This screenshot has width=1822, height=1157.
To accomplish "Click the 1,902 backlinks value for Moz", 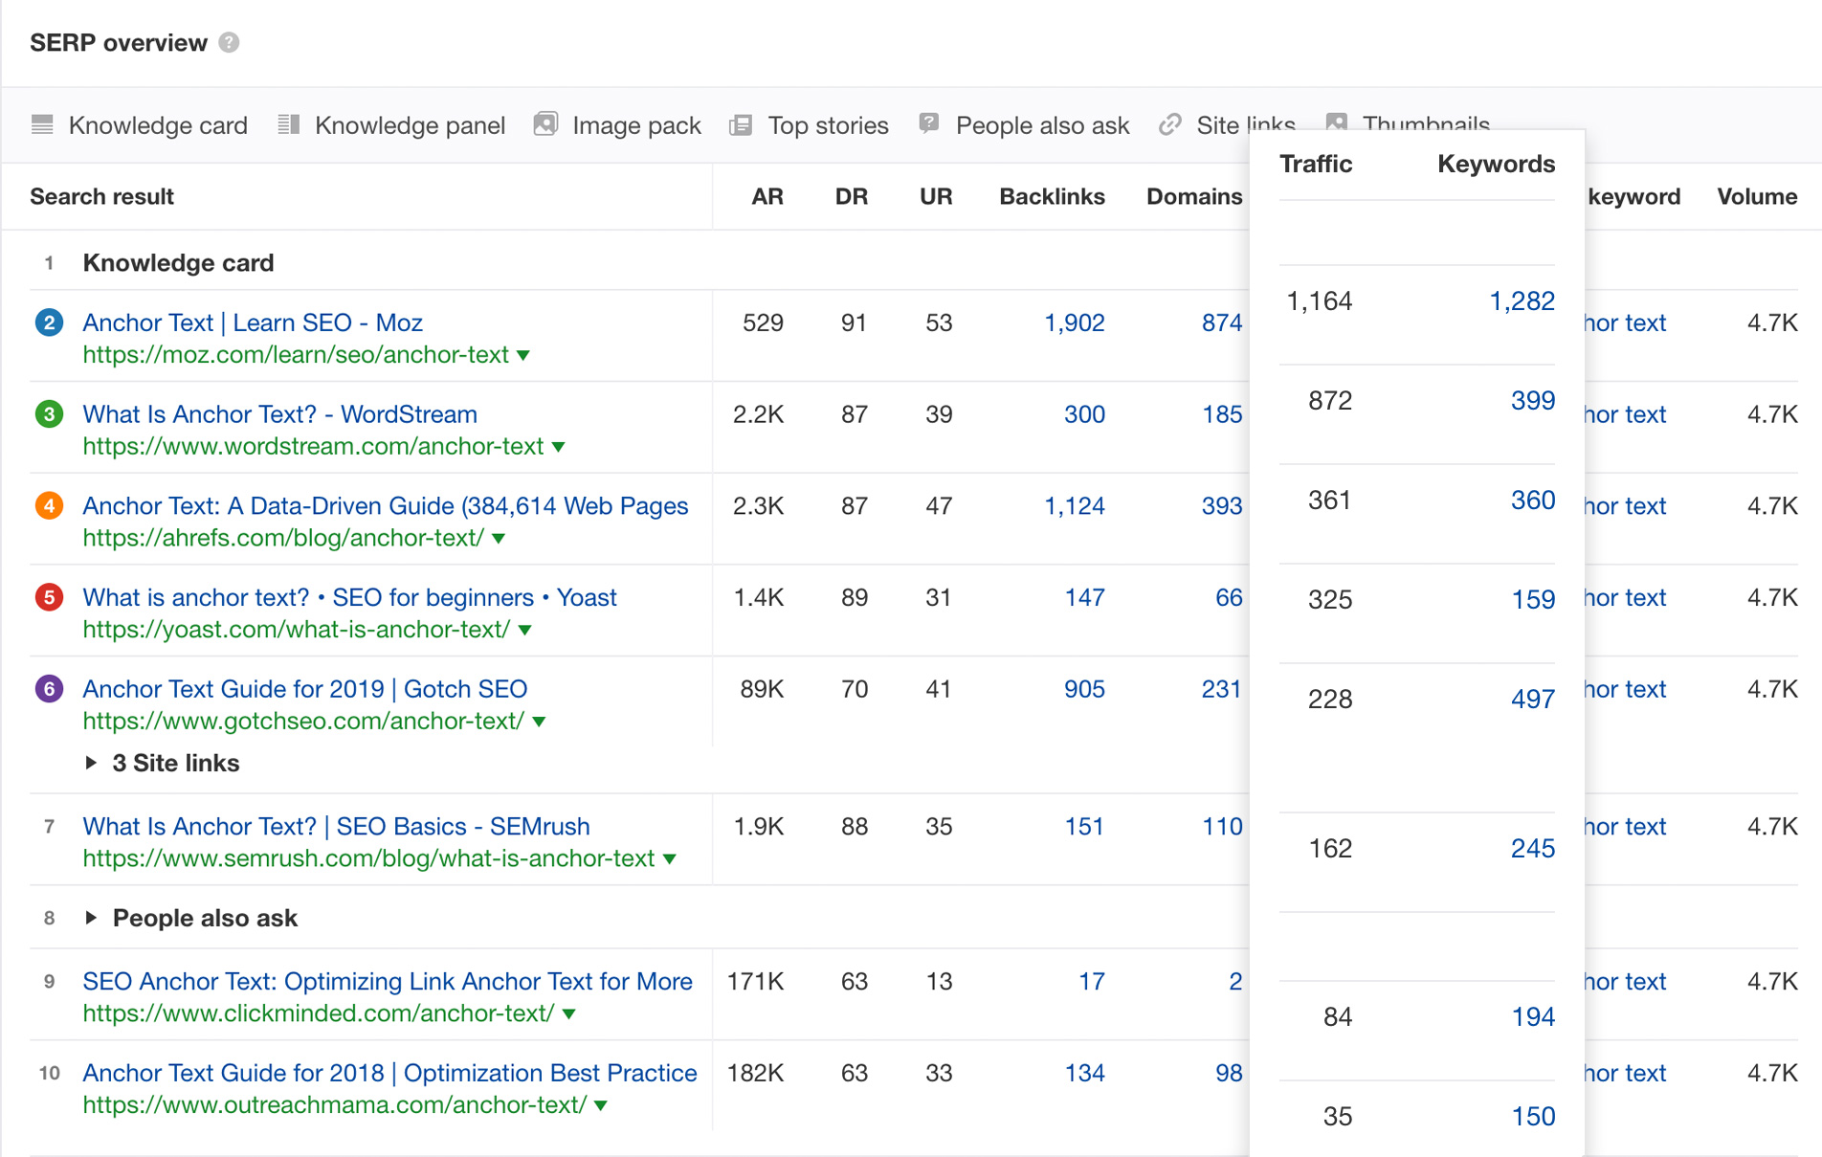I will pos(1075,323).
